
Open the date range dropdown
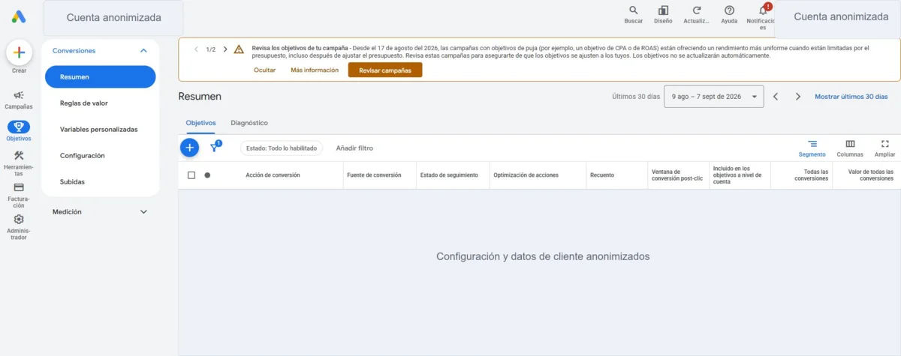(x=713, y=97)
